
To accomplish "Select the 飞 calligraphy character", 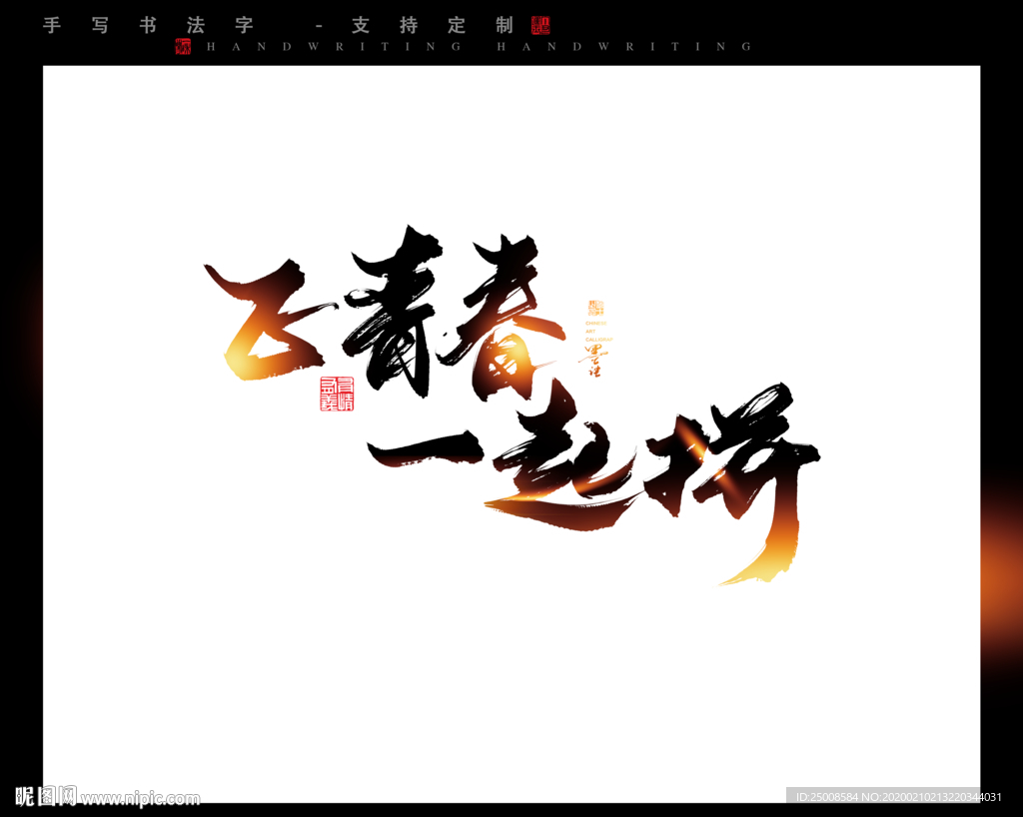I will [x=262, y=320].
